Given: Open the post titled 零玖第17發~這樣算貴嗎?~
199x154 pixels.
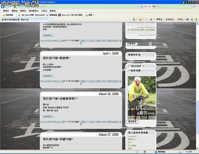Looking at the screenshot, I should pos(60,99).
